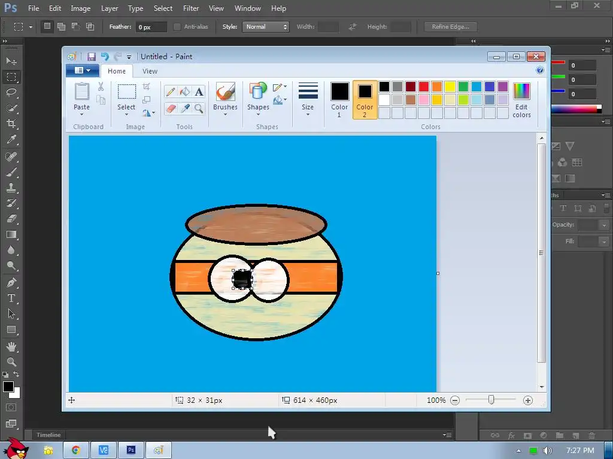Image resolution: width=613 pixels, height=459 pixels.
Task: Click the Copy icon in Clipboard group
Action: tap(101, 100)
